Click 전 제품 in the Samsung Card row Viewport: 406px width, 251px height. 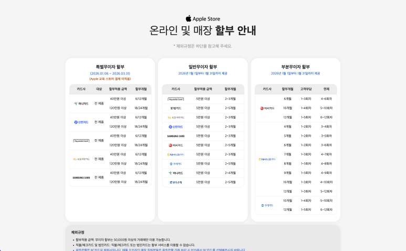(99, 177)
